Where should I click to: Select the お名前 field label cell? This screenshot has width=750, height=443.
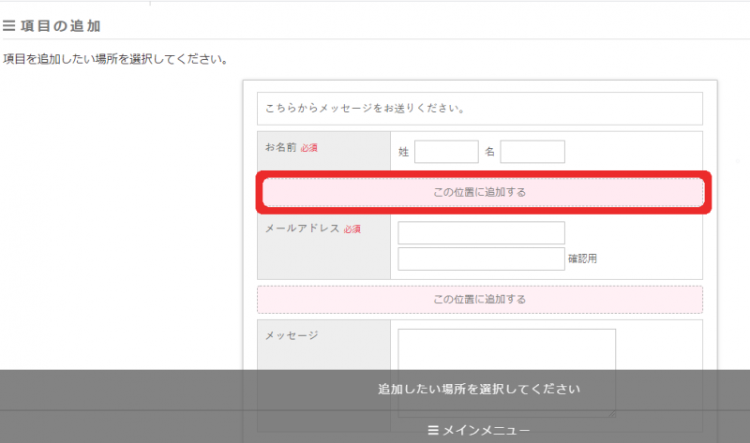(323, 152)
